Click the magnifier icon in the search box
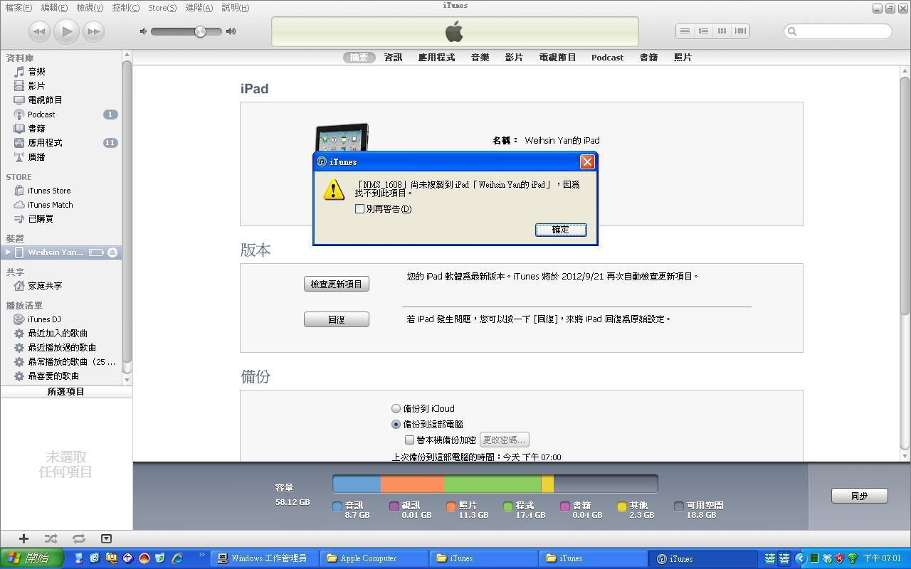911x569 pixels. pyautogui.click(x=792, y=31)
